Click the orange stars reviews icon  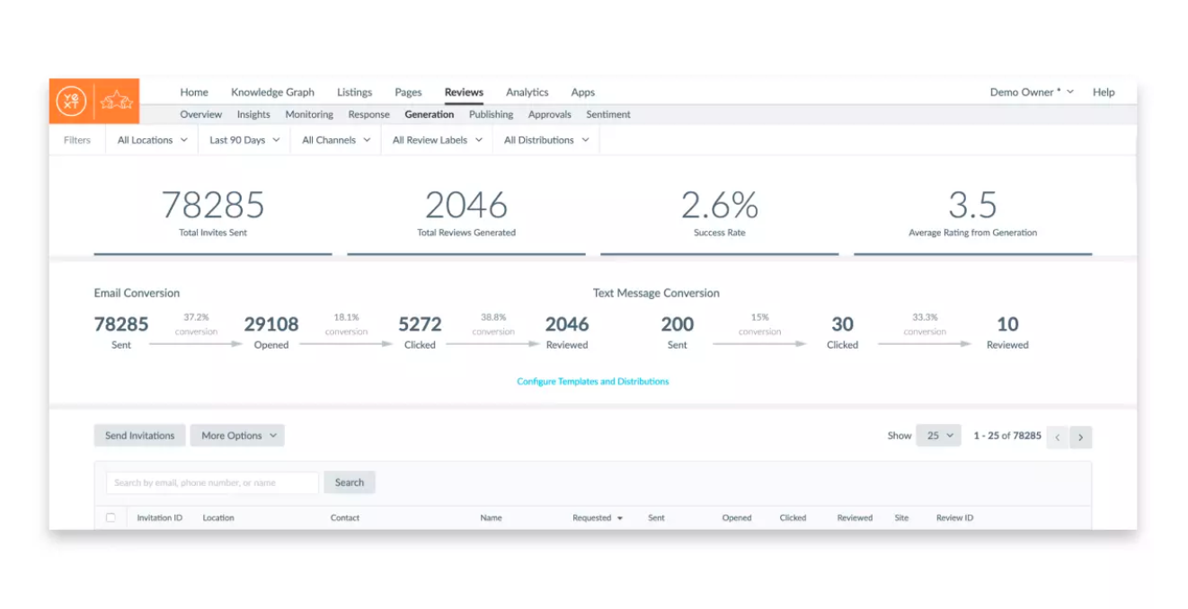click(x=117, y=101)
